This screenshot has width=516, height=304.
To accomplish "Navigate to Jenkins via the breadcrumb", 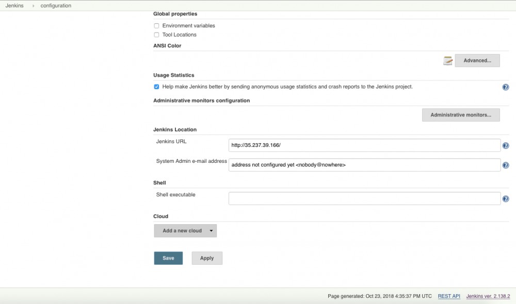I will (14, 5).
